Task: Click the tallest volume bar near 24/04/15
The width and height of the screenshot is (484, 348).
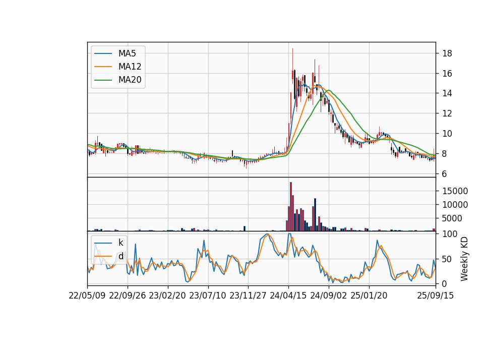Action: click(291, 207)
